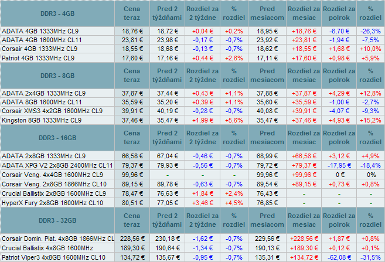Click month-ago price '18,95 €'
Screen dimensions: 385x262
click(267, 31)
